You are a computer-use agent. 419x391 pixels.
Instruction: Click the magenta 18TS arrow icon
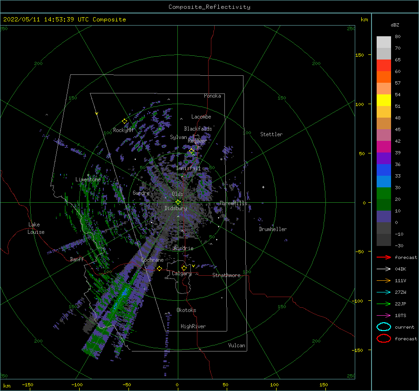pyautogui.click(x=384, y=316)
